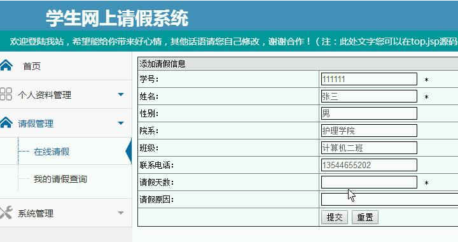Image resolution: width=458 pixels, height=242 pixels.
Task: Focus the 学号 field containing 111111
Action: click(x=369, y=79)
